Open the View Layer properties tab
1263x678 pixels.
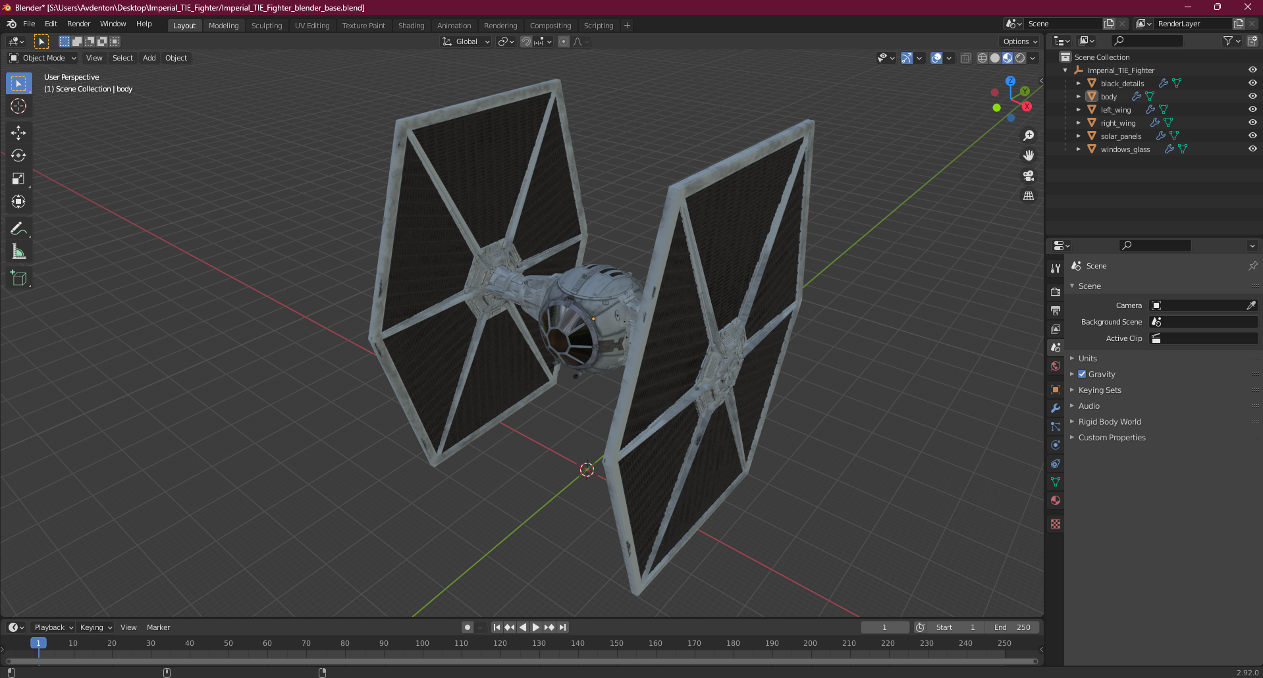[x=1056, y=328]
